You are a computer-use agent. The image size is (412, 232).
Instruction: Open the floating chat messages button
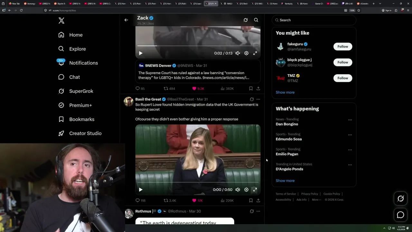[400, 215]
